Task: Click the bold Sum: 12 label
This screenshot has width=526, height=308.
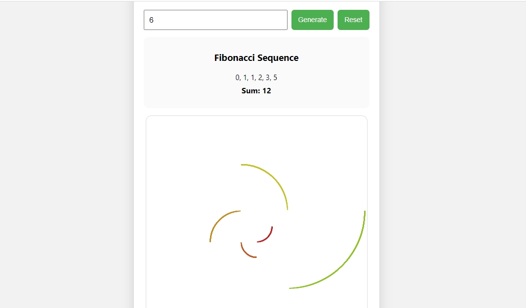Action: point(256,91)
